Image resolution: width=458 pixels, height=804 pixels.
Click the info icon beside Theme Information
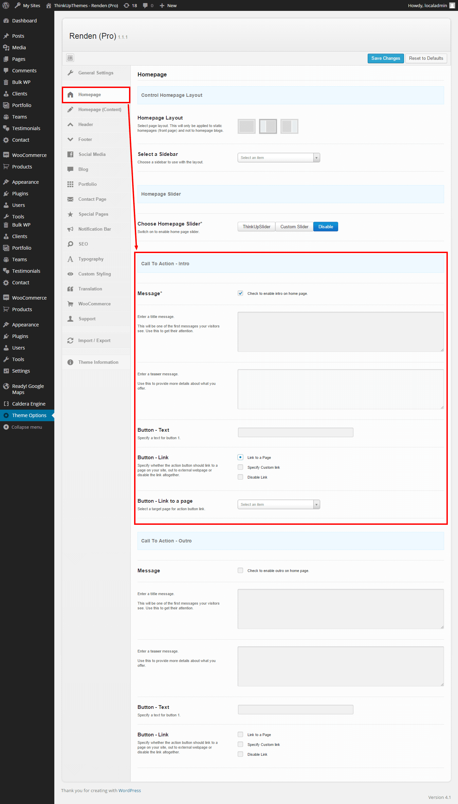click(x=70, y=362)
